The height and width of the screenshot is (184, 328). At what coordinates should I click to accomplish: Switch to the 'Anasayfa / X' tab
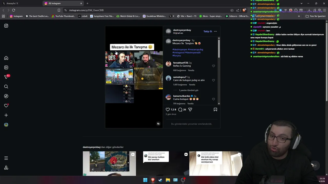click(21, 3)
